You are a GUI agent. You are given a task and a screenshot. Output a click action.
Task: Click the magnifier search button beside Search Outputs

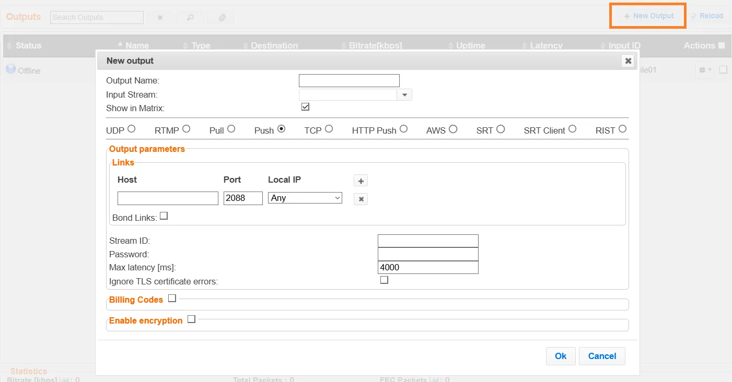click(x=190, y=17)
